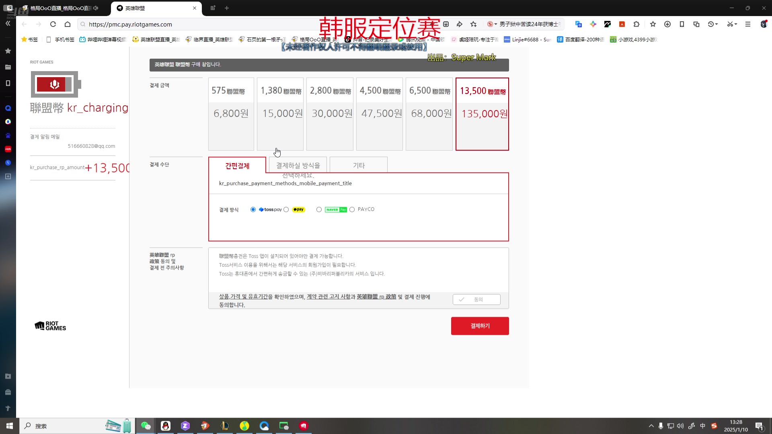Screen dimensions: 772x434
Task: Open the PDF extension icon
Action: tap(622, 24)
